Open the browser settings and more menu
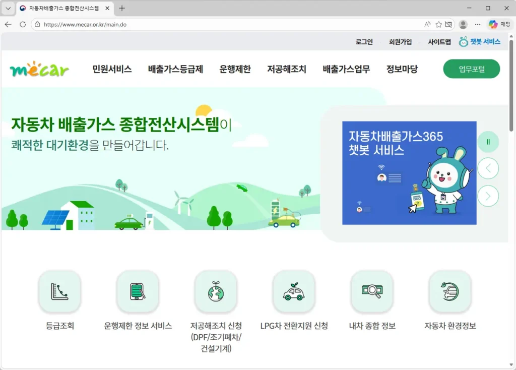This screenshot has width=516, height=370. tap(478, 24)
